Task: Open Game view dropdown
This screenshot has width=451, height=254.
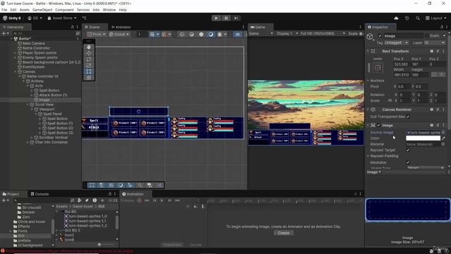Action: point(261,34)
